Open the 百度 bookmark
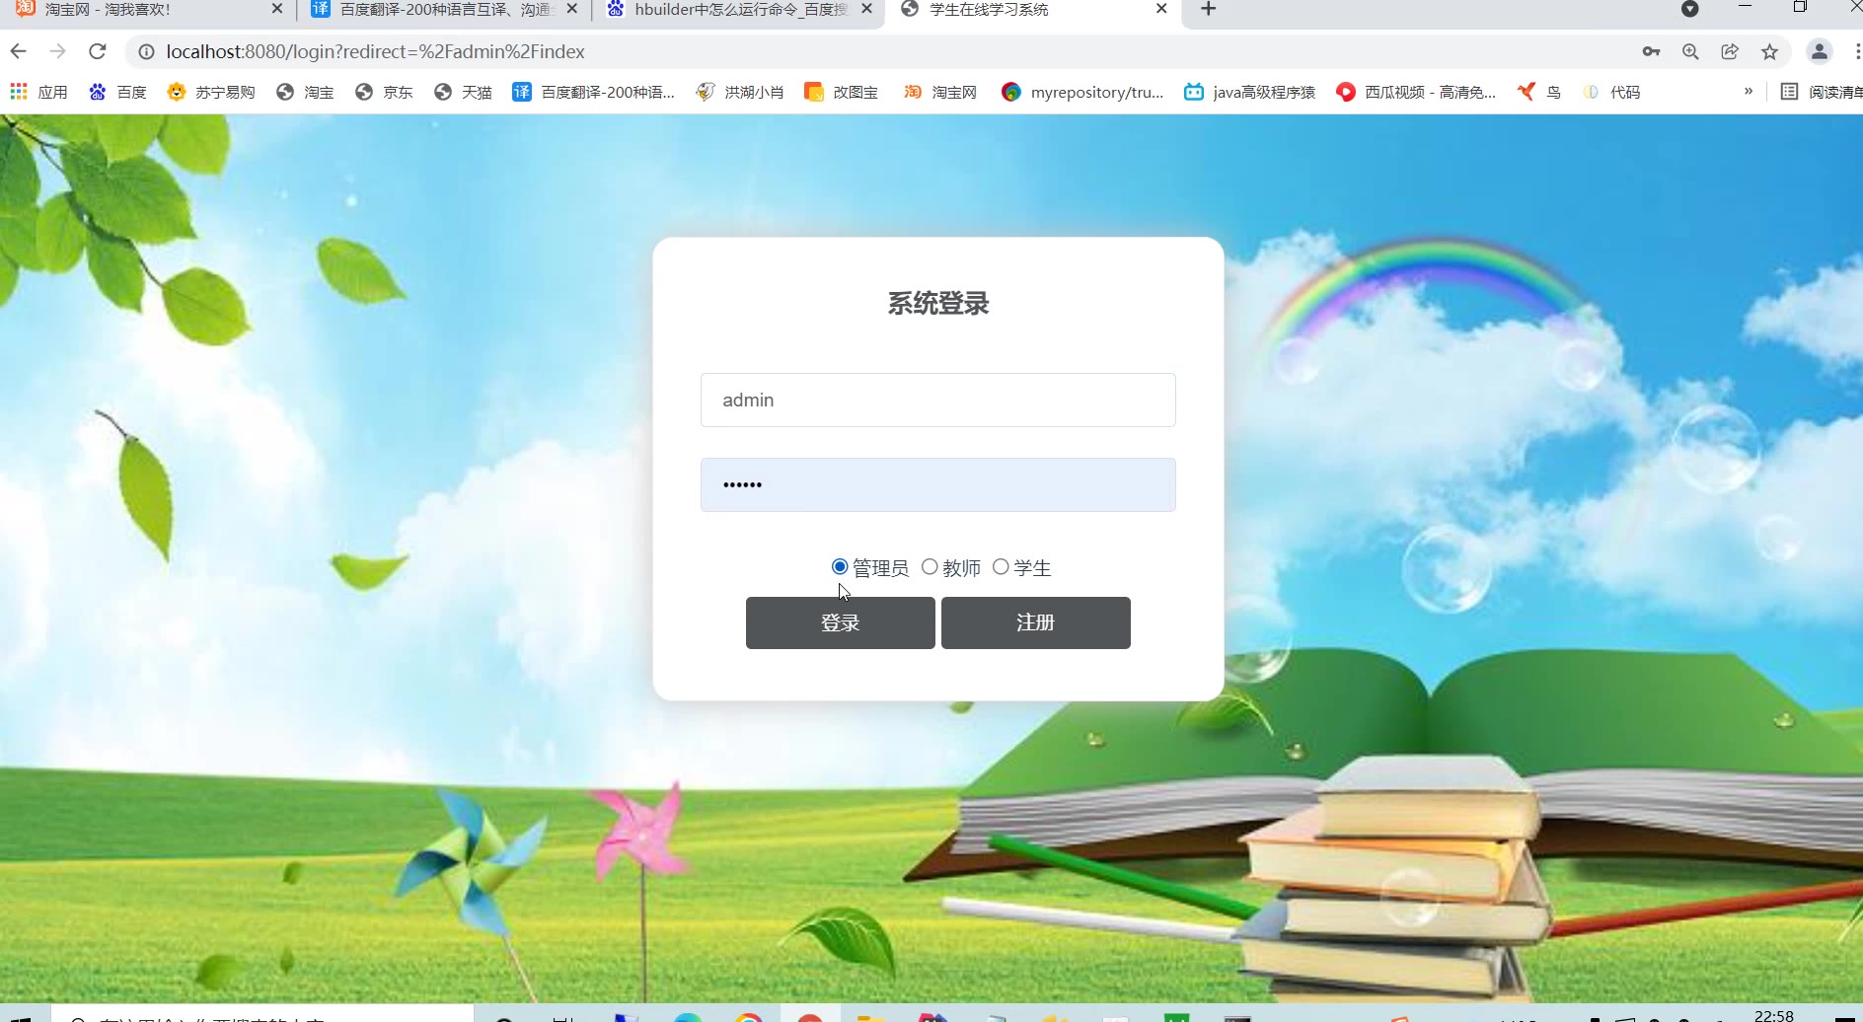 pyautogui.click(x=117, y=92)
